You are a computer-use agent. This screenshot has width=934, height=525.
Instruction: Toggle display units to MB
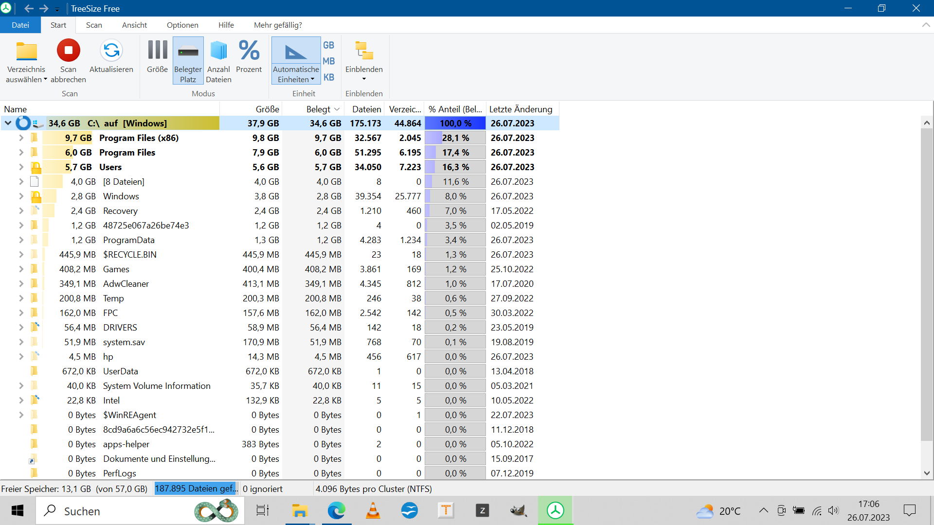329,61
